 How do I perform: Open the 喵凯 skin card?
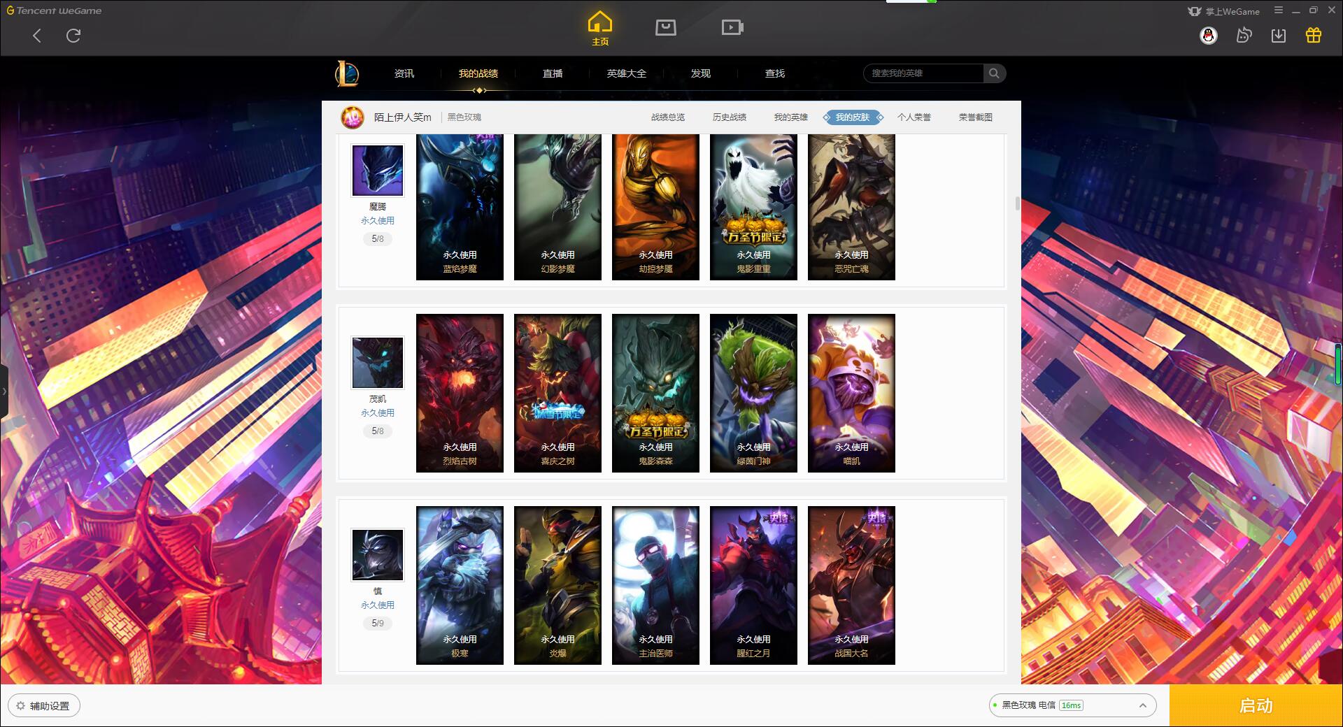[x=851, y=393]
